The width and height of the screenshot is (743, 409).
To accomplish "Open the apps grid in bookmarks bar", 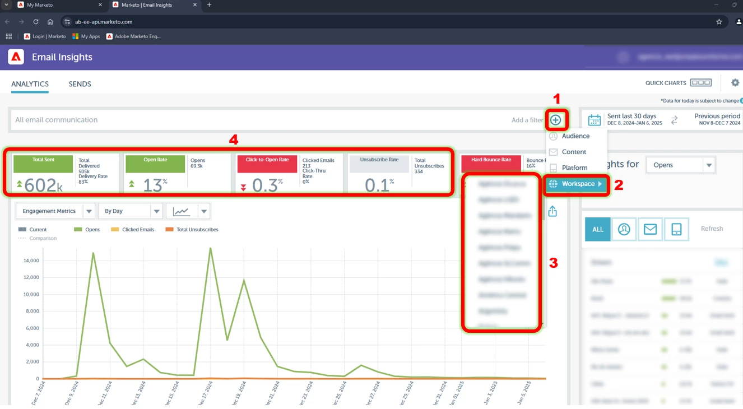I will [8, 36].
